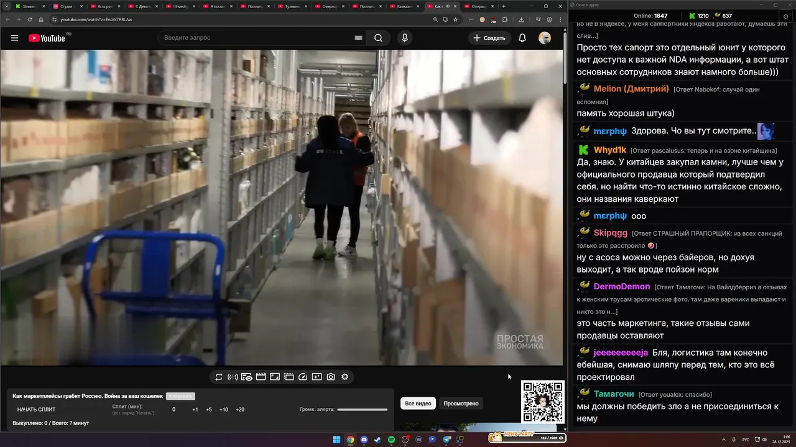
Task: Click the Melion (Дмитрий) username in chat
Action: coord(631,89)
